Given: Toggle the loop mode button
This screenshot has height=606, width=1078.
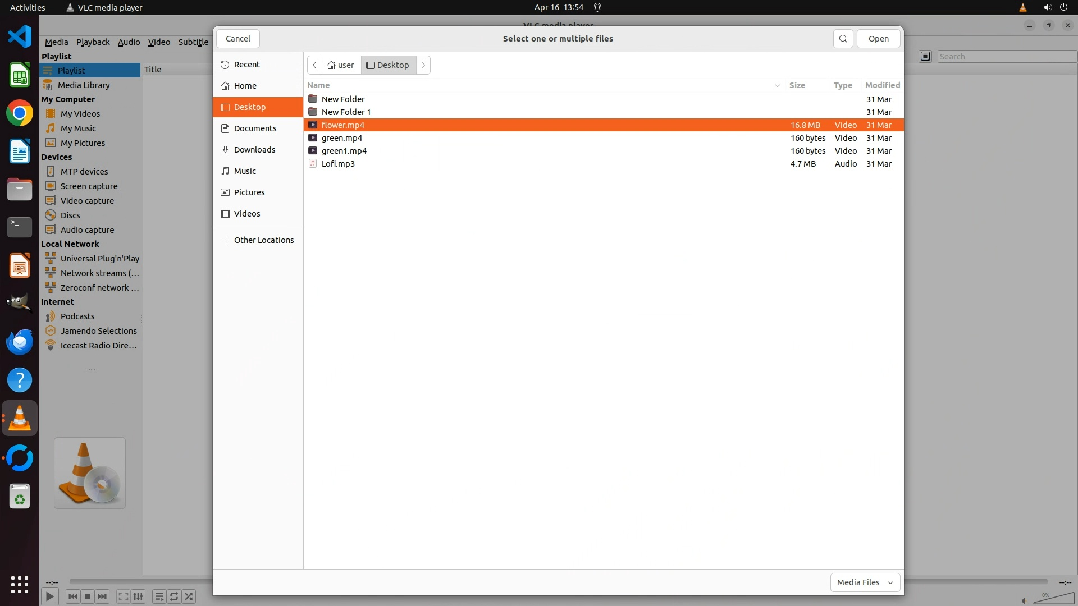Looking at the screenshot, I should coord(174,596).
